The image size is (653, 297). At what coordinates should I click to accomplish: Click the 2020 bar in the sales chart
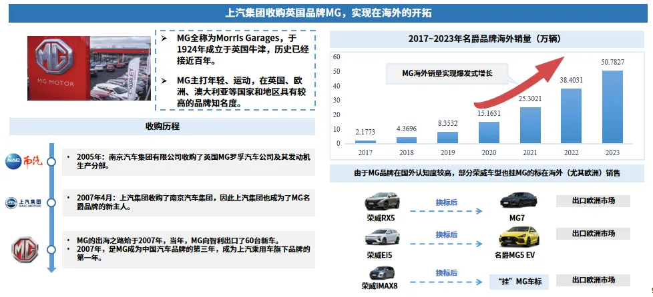(x=489, y=133)
